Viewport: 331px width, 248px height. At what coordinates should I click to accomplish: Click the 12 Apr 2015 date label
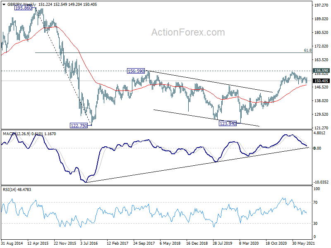click(38, 243)
